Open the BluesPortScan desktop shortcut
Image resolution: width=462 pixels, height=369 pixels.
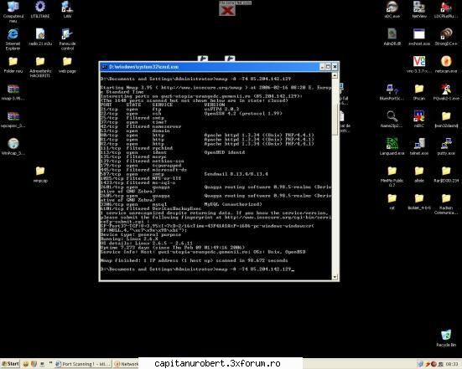[x=392, y=92]
